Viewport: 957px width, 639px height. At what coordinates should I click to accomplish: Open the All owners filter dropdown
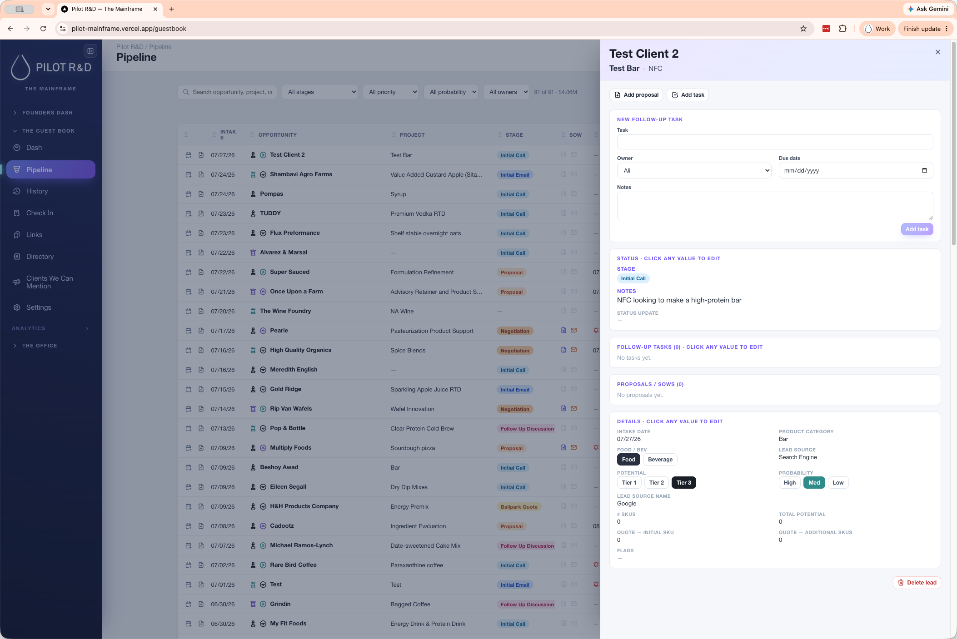point(506,92)
